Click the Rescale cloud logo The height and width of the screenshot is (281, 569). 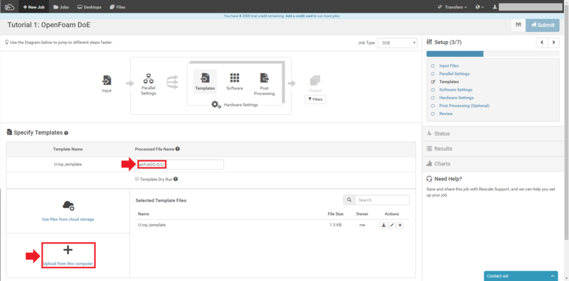point(9,6)
